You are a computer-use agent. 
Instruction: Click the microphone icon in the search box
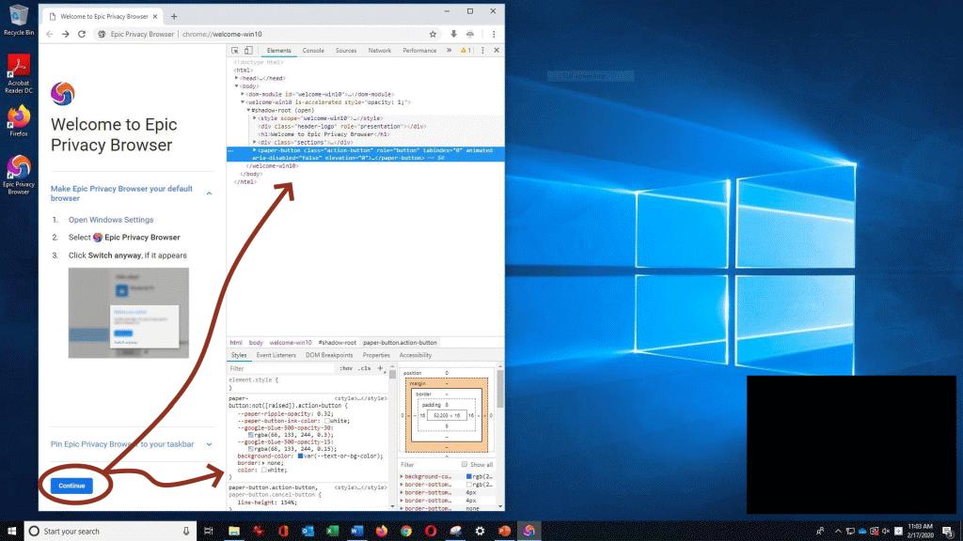(186, 532)
